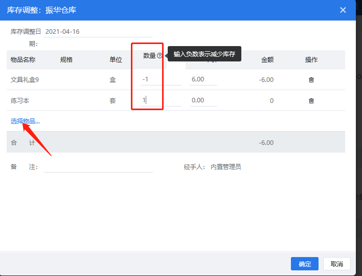Image resolution: width=362 pixels, height=276 pixels.
Task: Click the unit 套 cell
Action: click(112, 101)
